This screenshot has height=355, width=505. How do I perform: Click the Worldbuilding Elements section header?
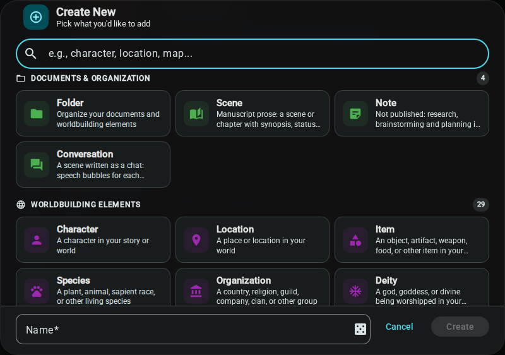85,205
